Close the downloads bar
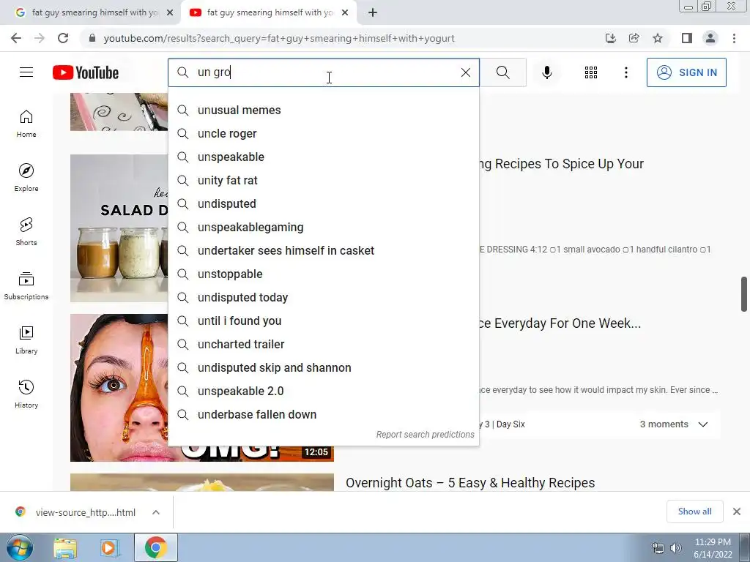This screenshot has height=562, width=750. 737,512
